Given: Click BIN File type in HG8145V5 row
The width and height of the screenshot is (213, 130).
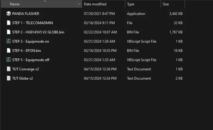Looking at the screenshot, I should click(133, 32).
